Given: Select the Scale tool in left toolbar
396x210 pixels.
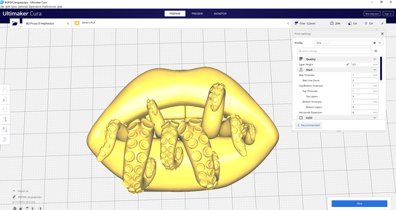Looking at the screenshot, I should [x=5, y=99].
